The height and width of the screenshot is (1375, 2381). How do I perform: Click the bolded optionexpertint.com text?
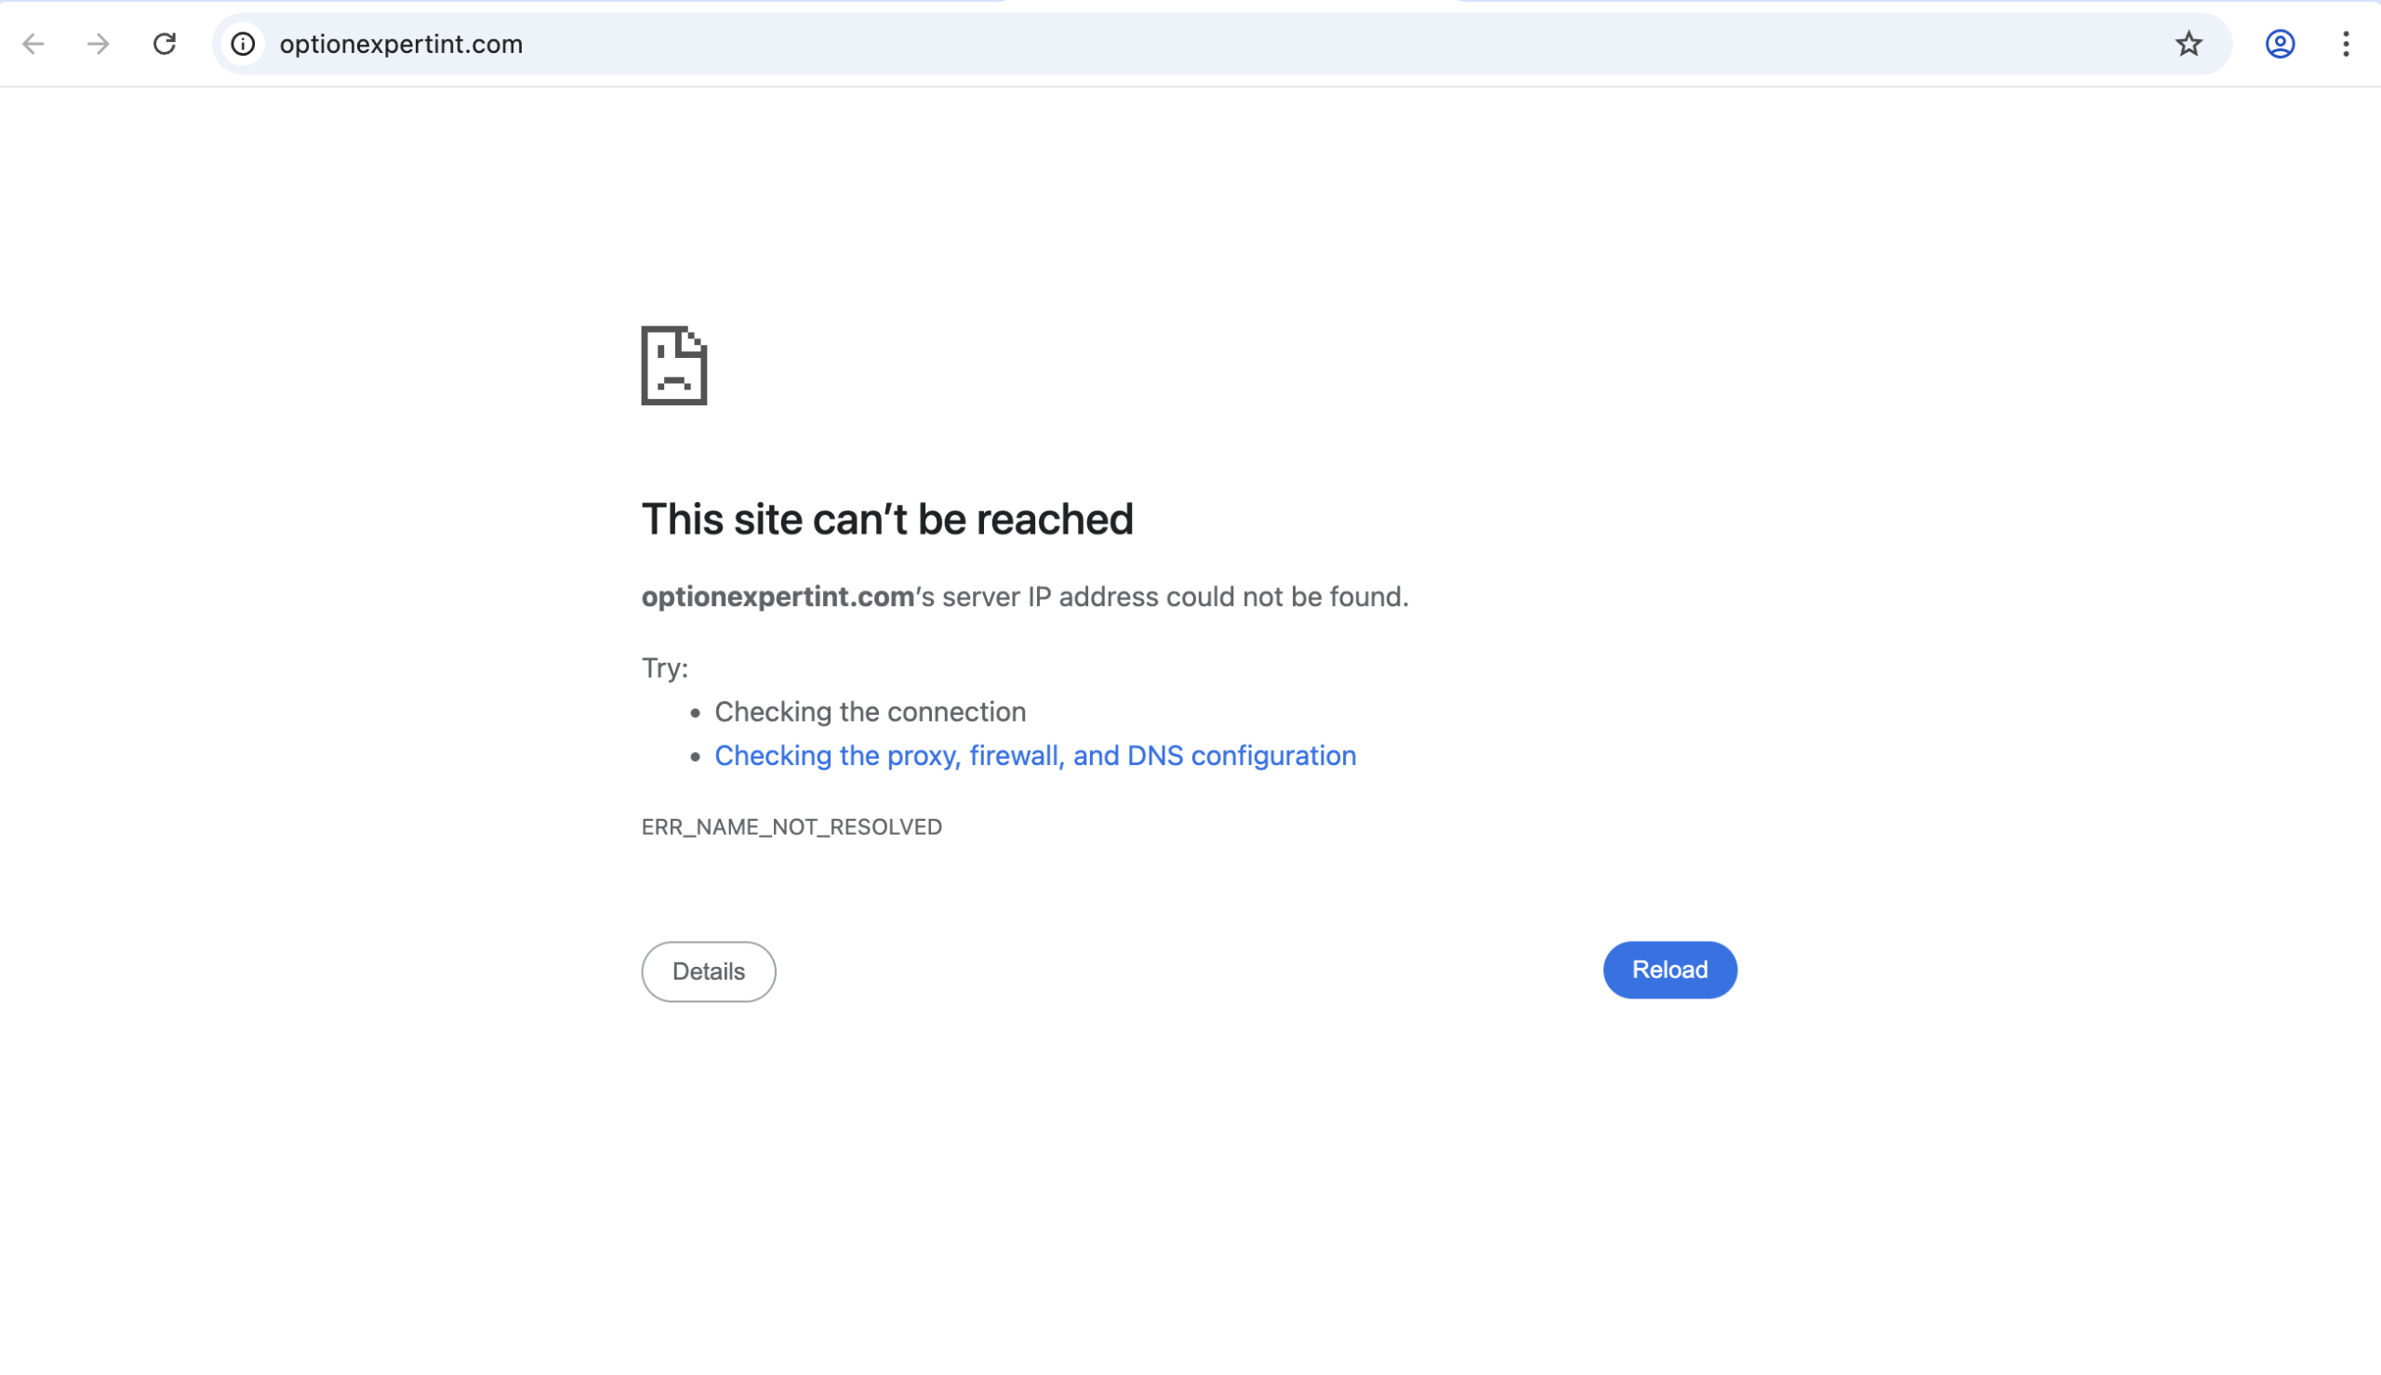coord(775,596)
